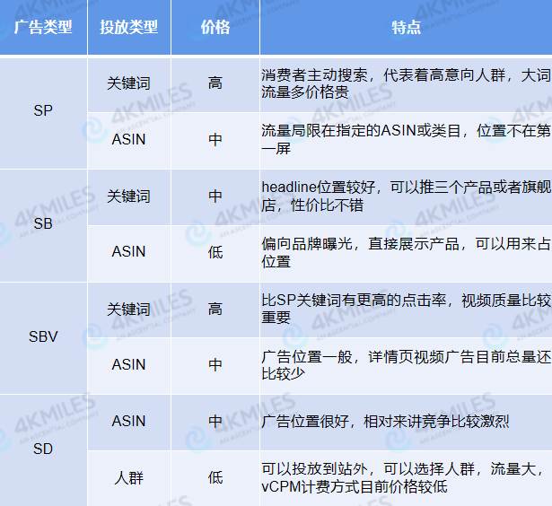Click price 高 for SP 关键词 row
Image resolution: width=552 pixels, height=506 pixels.
click(x=215, y=83)
